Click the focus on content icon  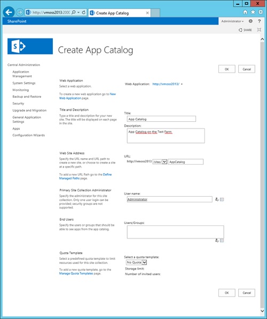[259, 30]
